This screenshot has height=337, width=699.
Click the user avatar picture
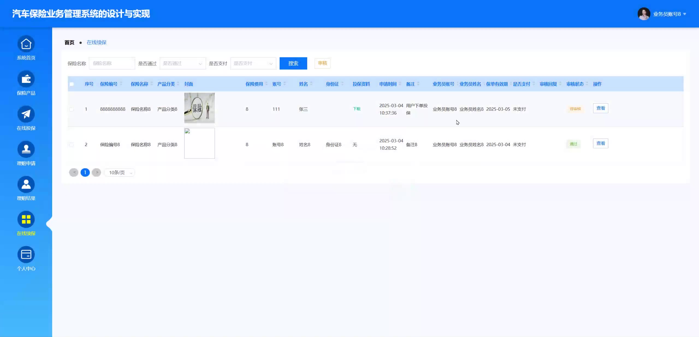[644, 14]
